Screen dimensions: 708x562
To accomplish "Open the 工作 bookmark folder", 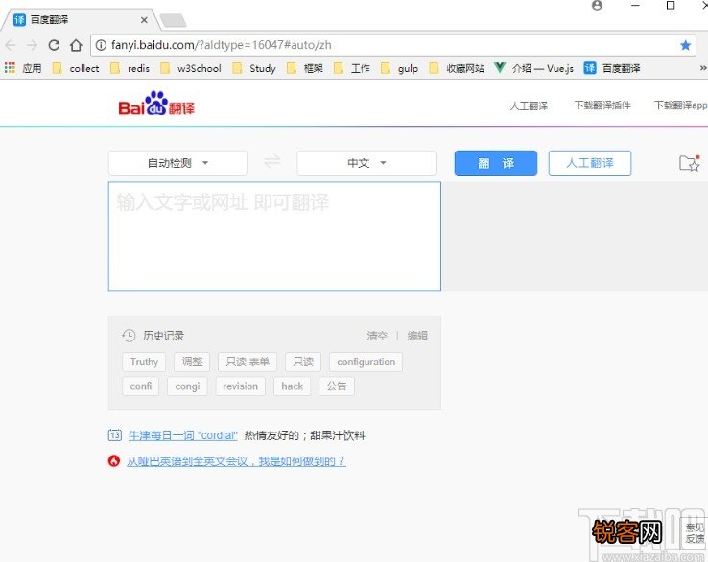I will (x=352, y=68).
